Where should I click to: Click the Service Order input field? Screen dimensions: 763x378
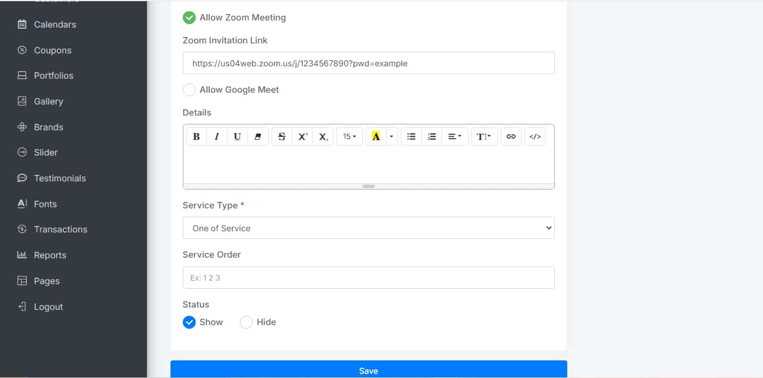point(369,278)
